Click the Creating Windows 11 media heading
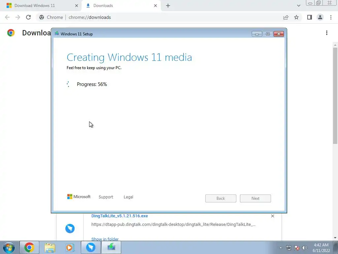This screenshot has width=338, height=254. 129,57
